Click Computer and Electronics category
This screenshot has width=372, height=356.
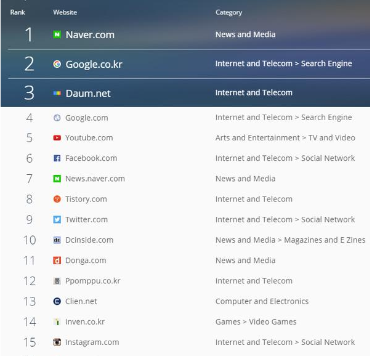click(262, 301)
